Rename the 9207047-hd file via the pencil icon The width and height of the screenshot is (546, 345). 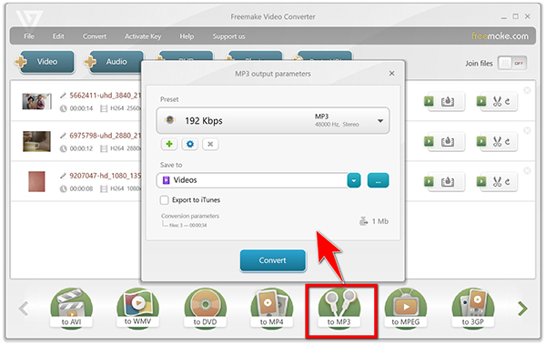(63, 176)
